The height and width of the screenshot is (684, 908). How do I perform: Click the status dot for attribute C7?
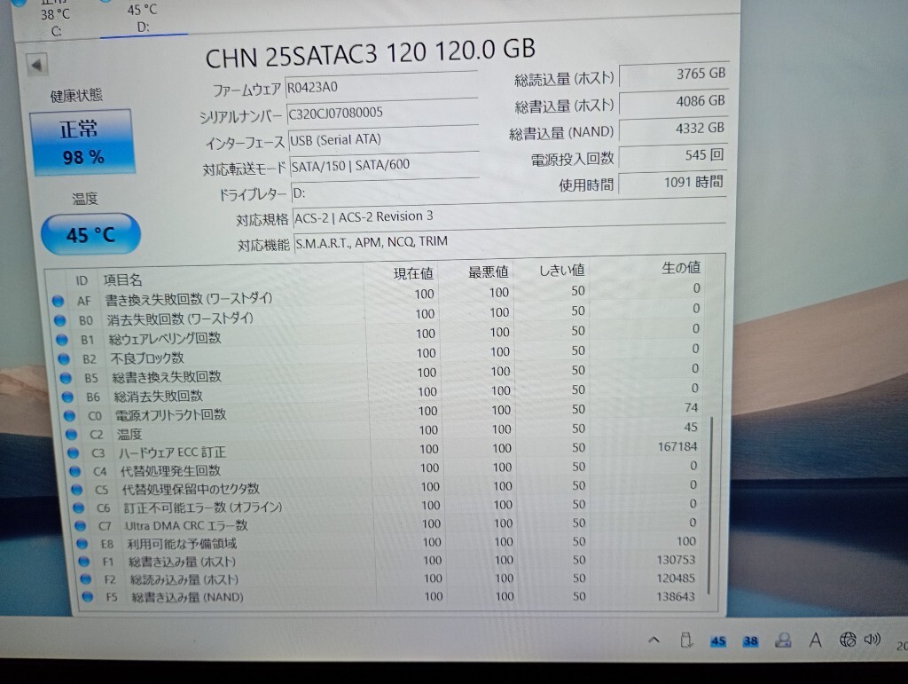click(x=81, y=526)
